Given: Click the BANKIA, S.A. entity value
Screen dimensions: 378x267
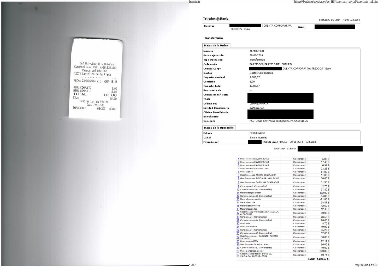Looking at the screenshot, I should coord(257,108).
